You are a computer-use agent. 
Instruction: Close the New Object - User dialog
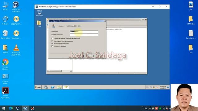point(105,21)
